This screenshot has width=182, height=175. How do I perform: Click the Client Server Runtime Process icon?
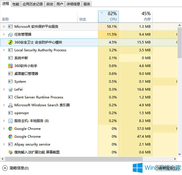tap(10, 97)
